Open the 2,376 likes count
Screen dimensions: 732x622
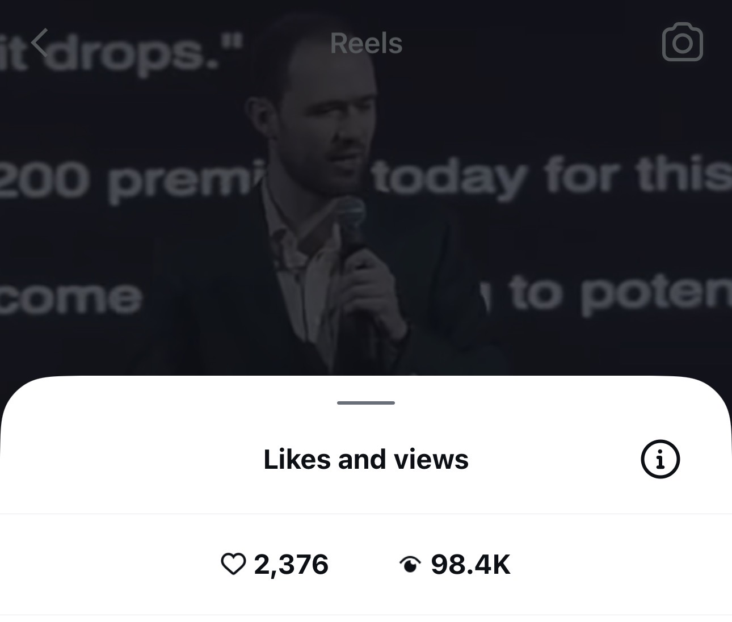pyautogui.click(x=291, y=564)
